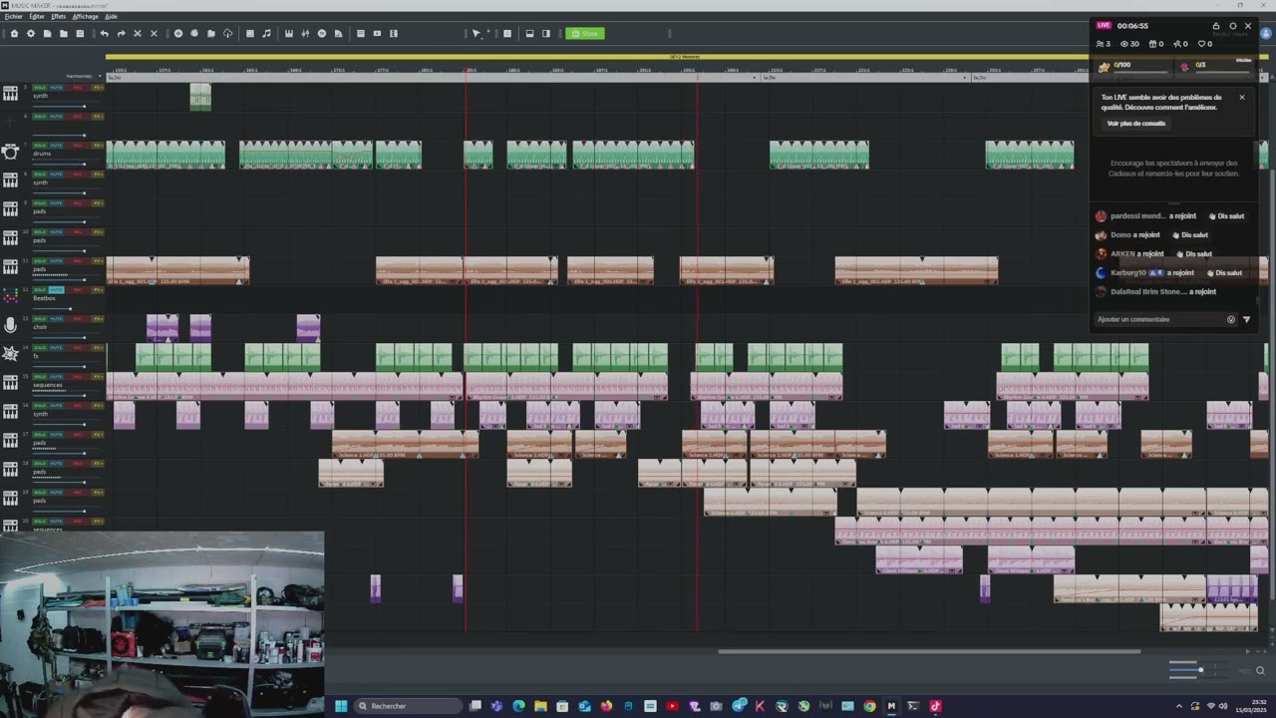Open the green Store button

(x=585, y=34)
